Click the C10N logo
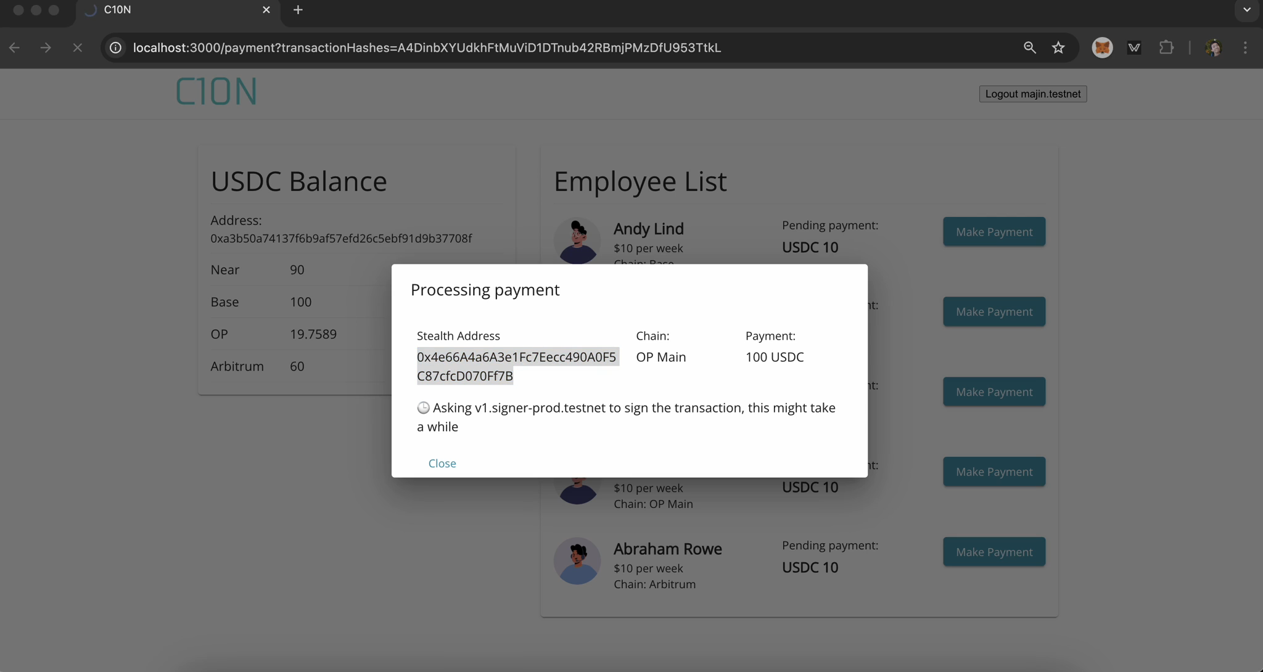Screen dimensions: 1263x672 coord(216,91)
